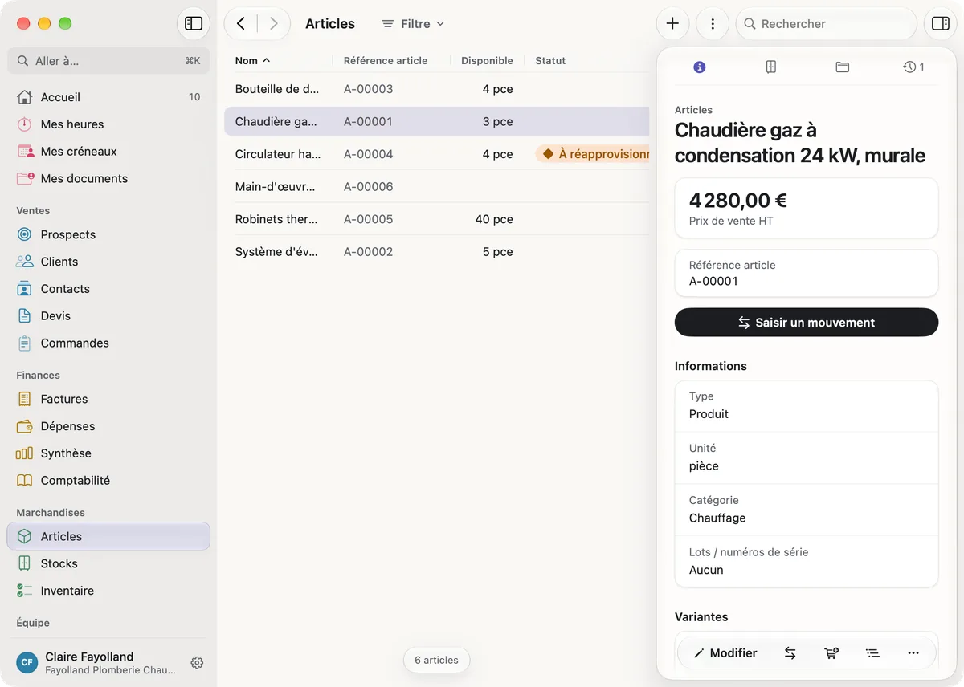The width and height of the screenshot is (964, 687).
Task: Click the Dépenses wallet icon
Action: coord(25,426)
